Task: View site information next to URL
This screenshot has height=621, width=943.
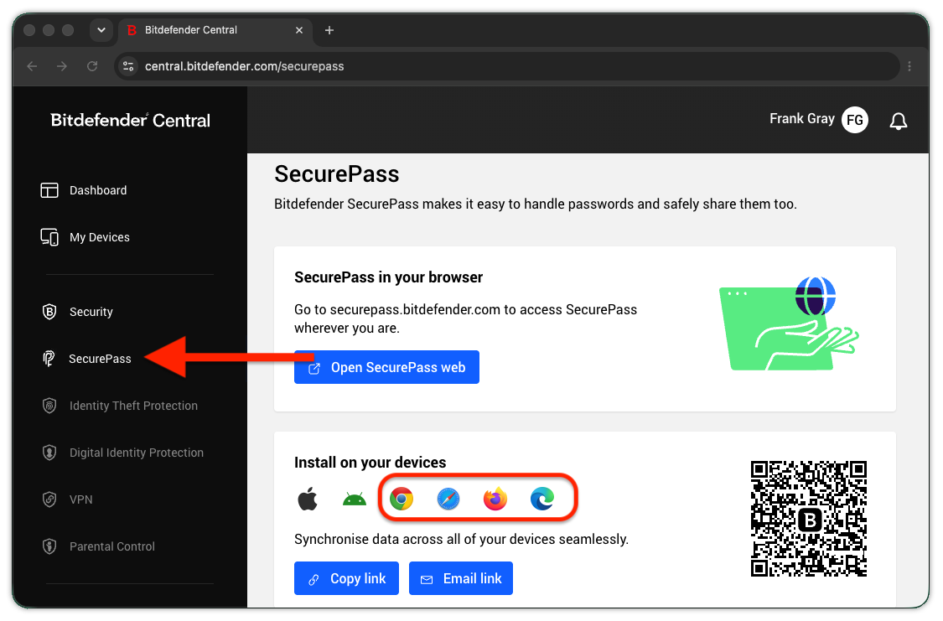Action: click(x=128, y=66)
